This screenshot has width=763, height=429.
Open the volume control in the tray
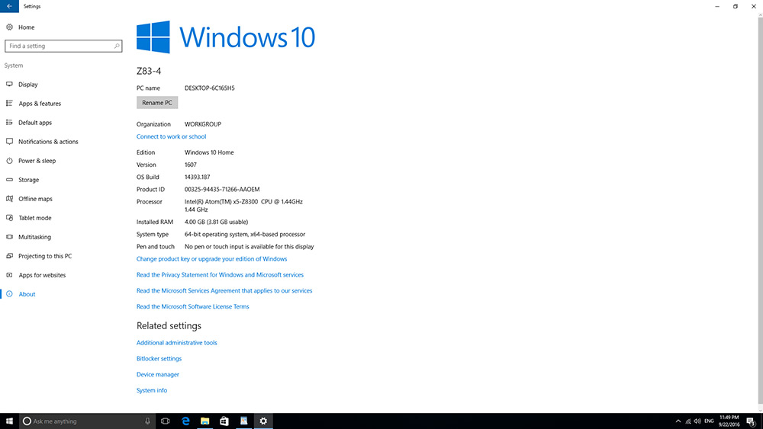[x=697, y=421]
